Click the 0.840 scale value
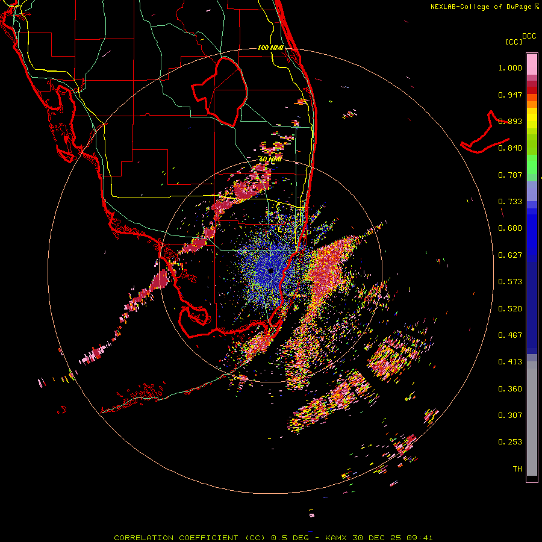The height and width of the screenshot is (542, 542). (x=510, y=148)
